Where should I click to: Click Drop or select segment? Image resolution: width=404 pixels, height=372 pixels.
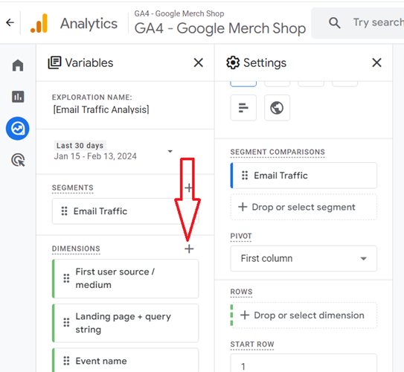pos(304,207)
